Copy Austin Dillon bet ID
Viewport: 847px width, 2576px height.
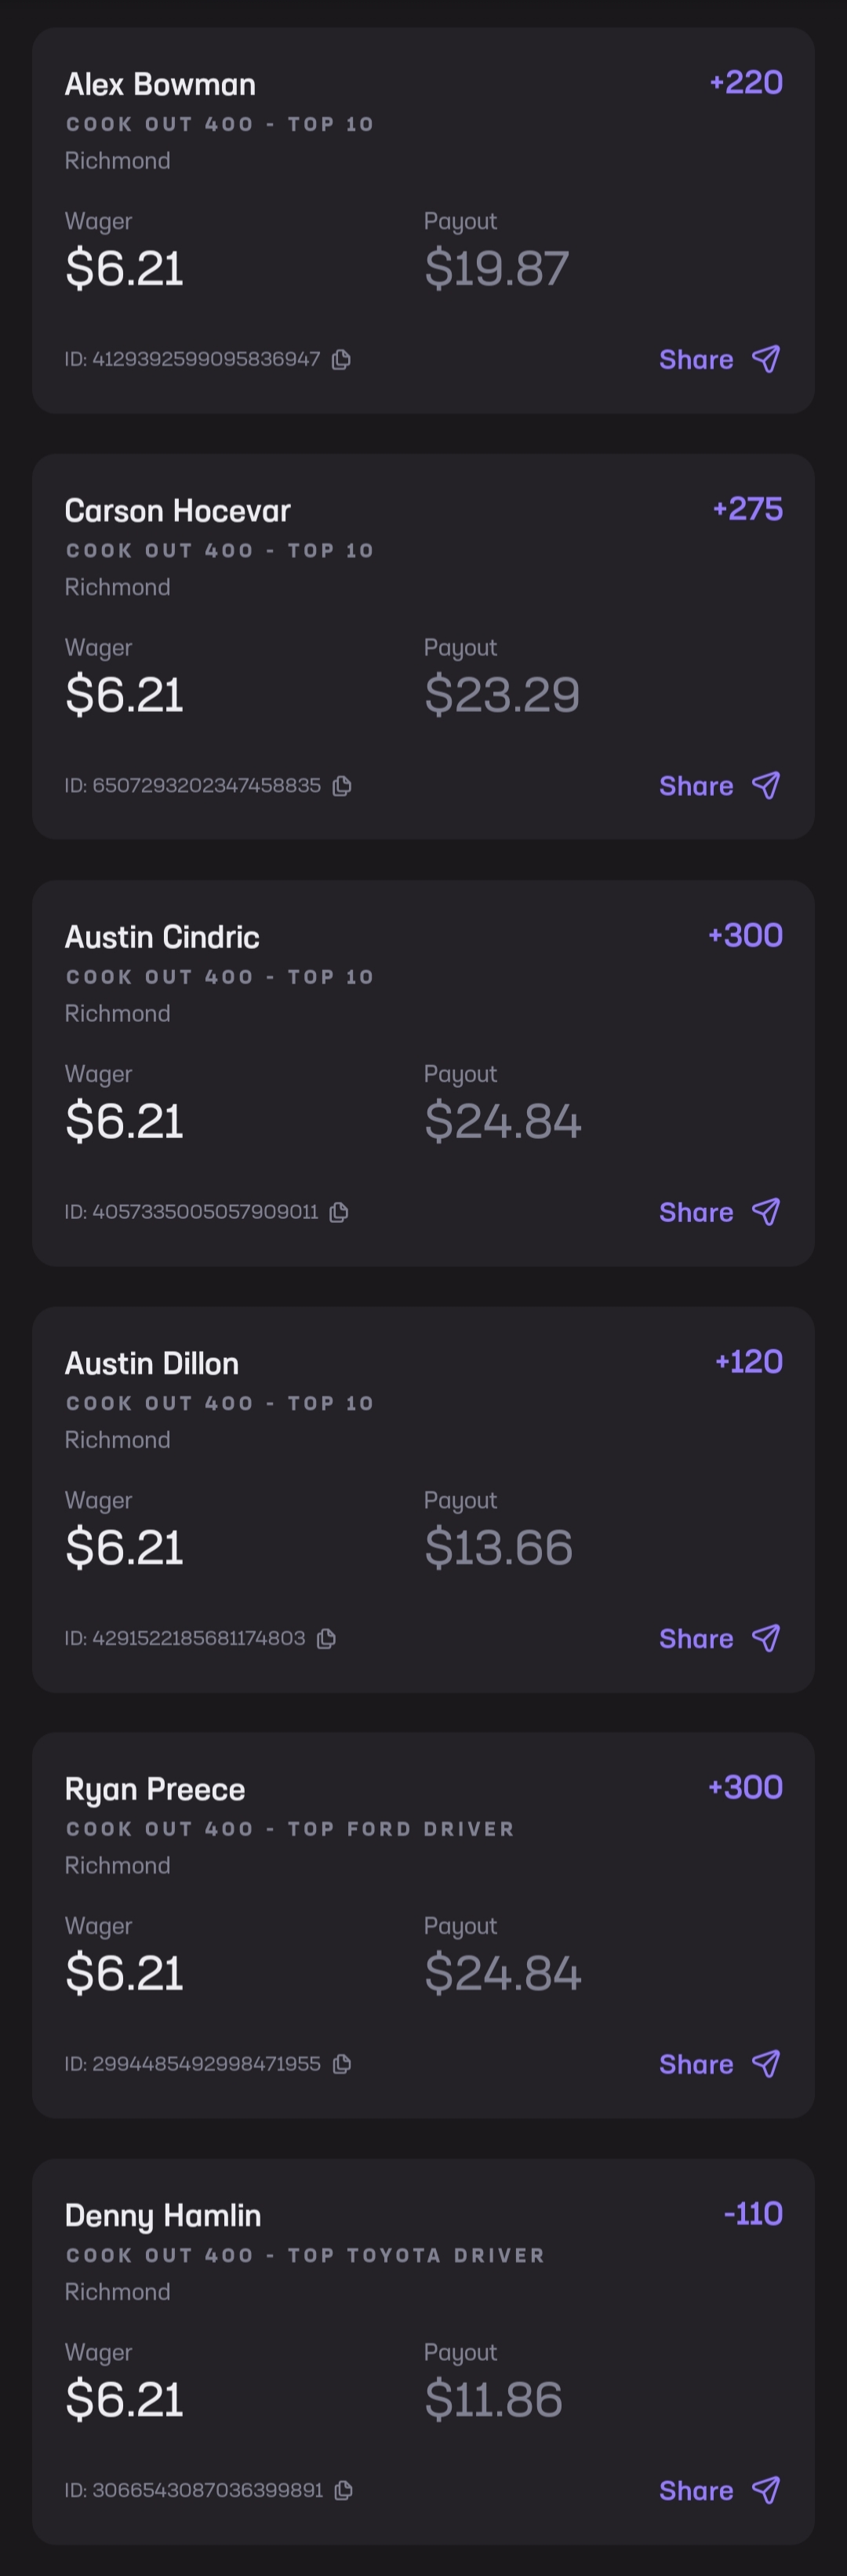[x=326, y=1638]
